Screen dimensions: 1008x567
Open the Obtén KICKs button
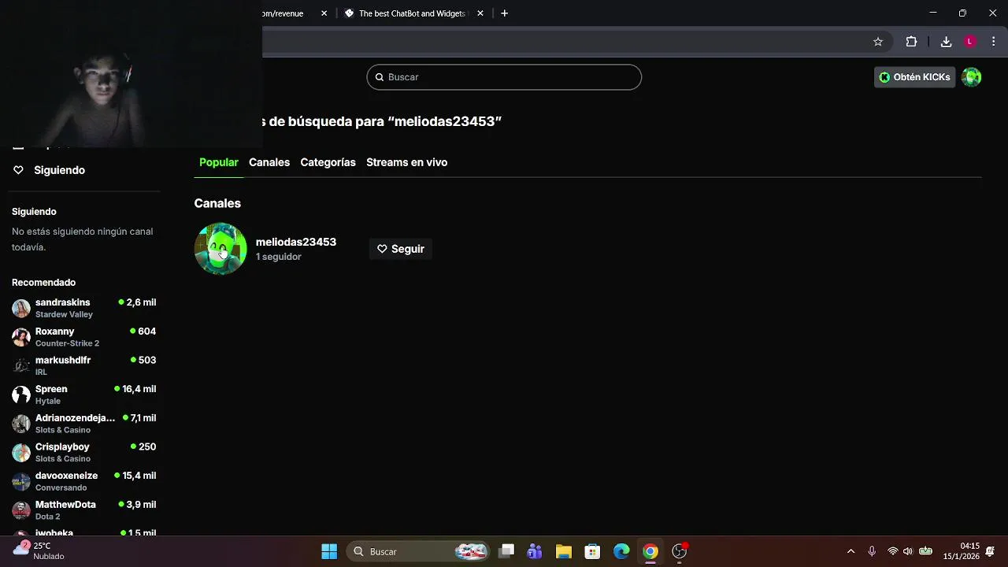[914, 77]
